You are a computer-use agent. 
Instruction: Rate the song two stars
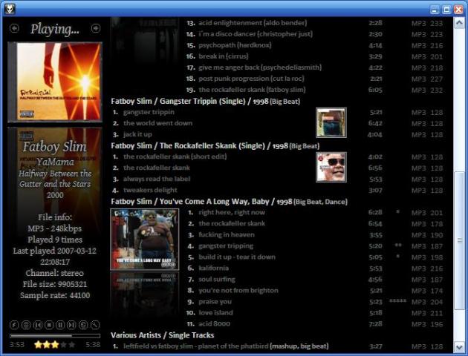pyautogui.click(x=47, y=345)
